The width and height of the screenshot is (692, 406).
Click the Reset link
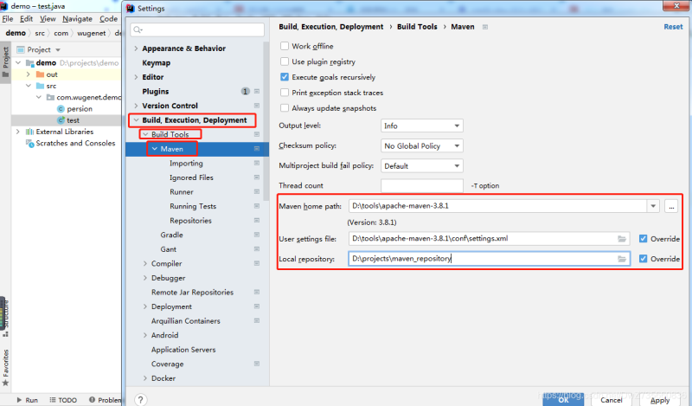pos(673,27)
